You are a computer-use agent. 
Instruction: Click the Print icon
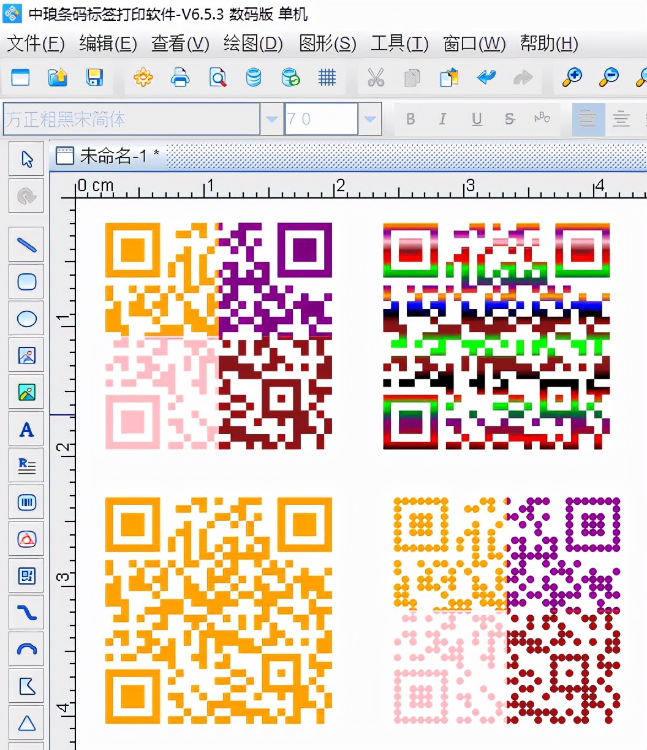pos(180,77)
